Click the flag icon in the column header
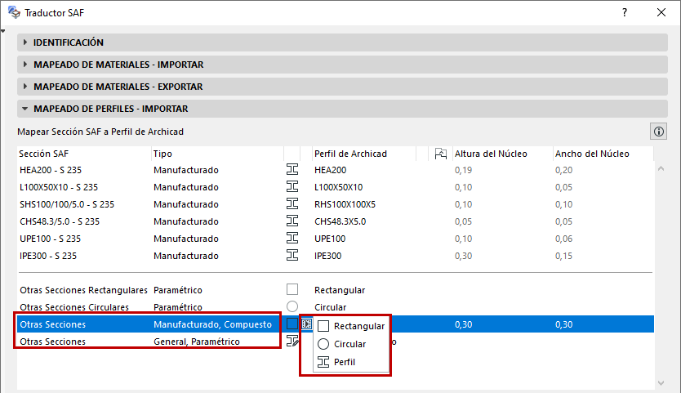 click(x=440, y=154)
